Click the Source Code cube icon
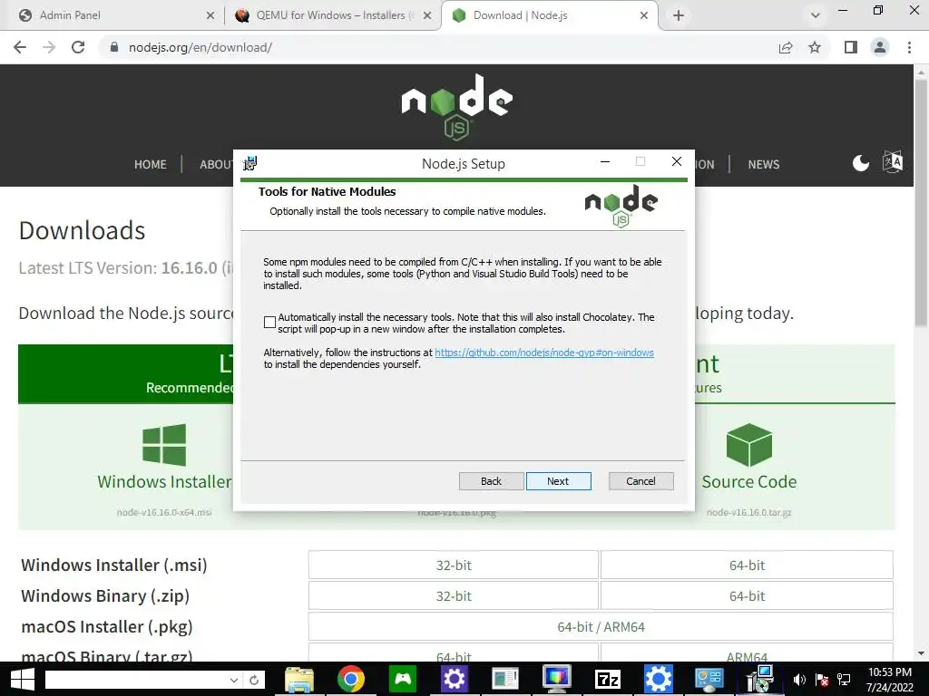929x696 pixels. (748, 444)
